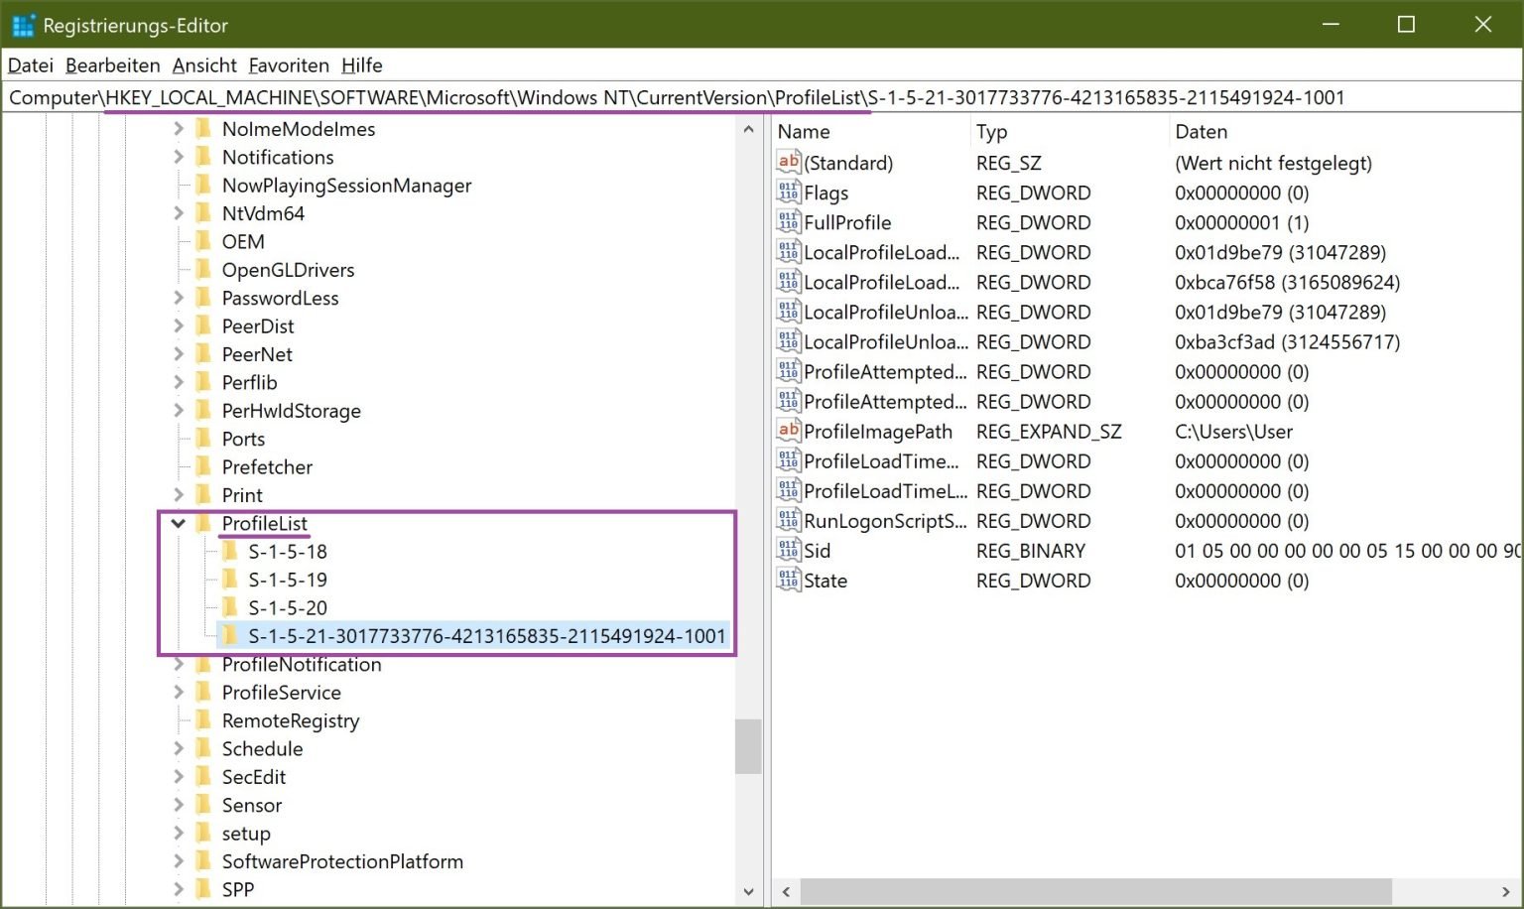This screenshot has height=909, width=1524.
Task: Sort values by the Name column header
Action: coord(804,130)
